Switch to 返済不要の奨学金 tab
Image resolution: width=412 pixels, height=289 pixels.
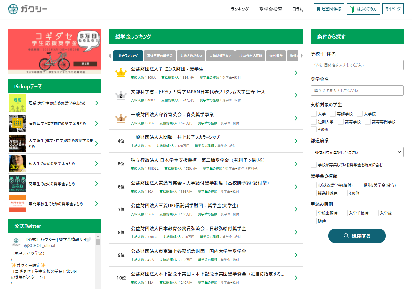click(160, 56)
